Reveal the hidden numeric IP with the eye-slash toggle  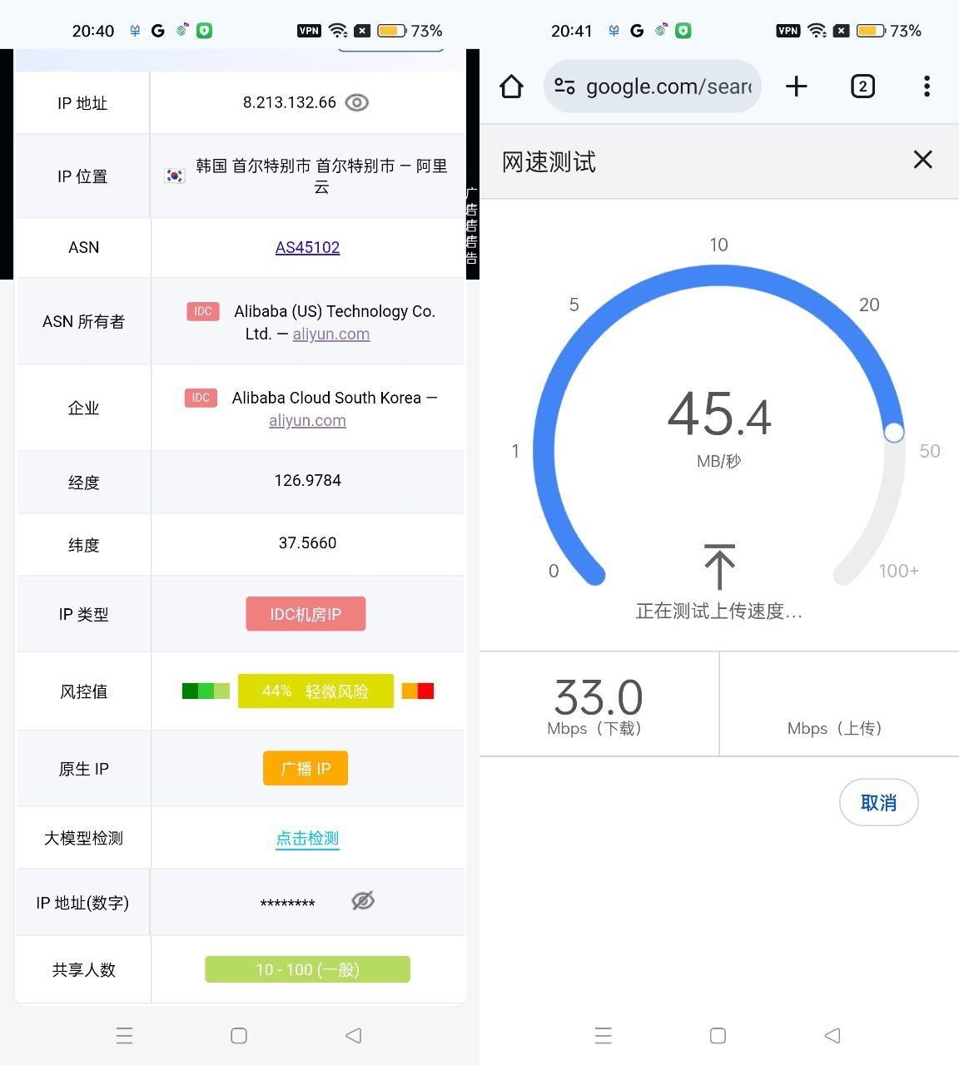(x=362, y=901)
